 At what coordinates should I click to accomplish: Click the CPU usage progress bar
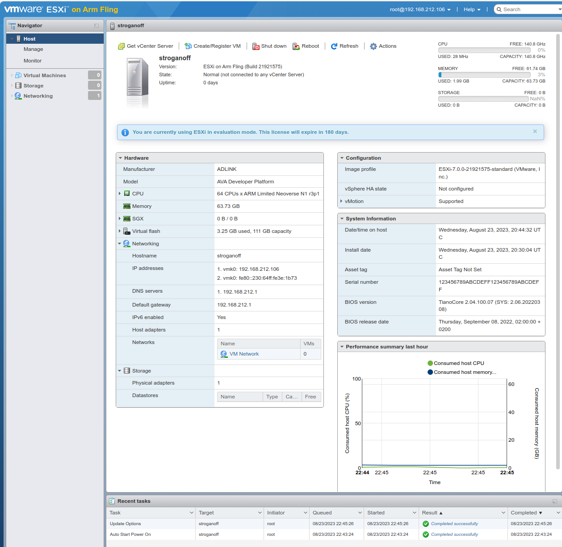484,50
